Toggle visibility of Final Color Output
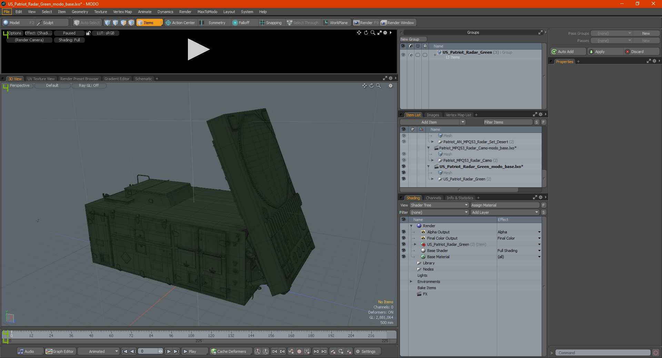The image size is (662, 358). pyautogui.click(x=403, y=238)
